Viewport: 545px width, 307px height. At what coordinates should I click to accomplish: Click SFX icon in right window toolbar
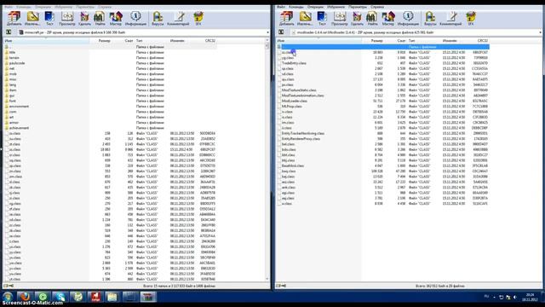471,18
